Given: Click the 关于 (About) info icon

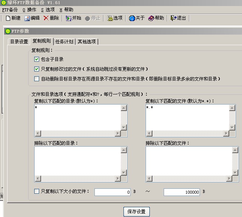Looking at the screenshot, I should pos(132,18).
